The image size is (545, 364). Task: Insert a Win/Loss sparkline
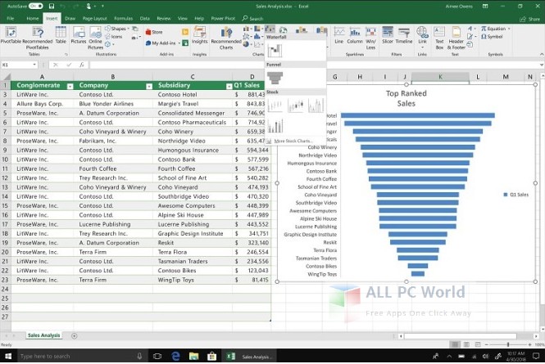[371, 38]
